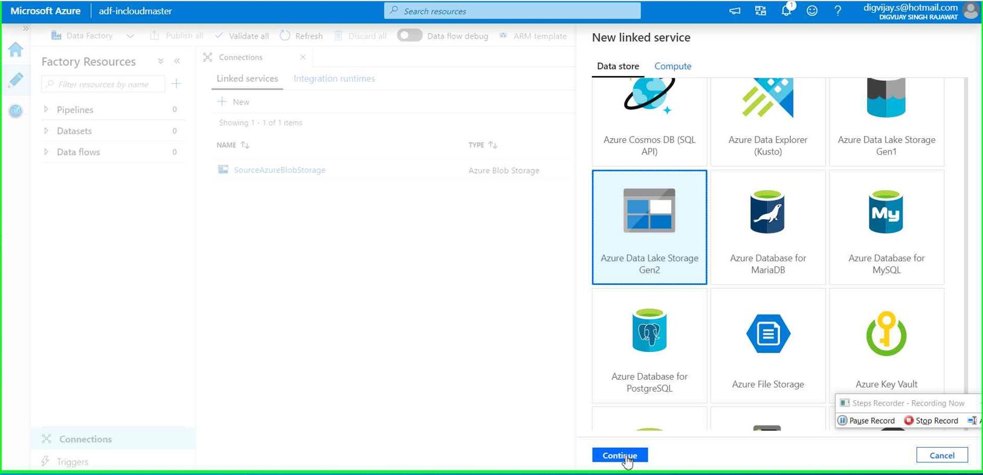
Task: Click New to add a linked service
Action: click(x=233, y=101)
